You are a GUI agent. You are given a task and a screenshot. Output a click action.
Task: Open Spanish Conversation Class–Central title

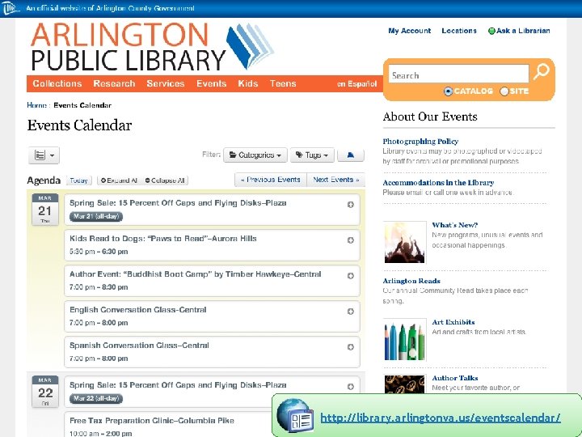coord(139,346)
